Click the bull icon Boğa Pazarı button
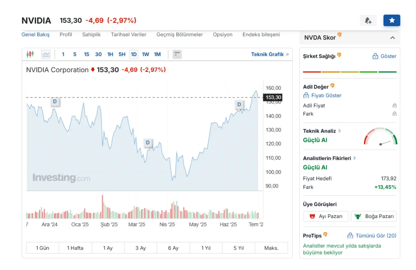 tap(373, 216)
